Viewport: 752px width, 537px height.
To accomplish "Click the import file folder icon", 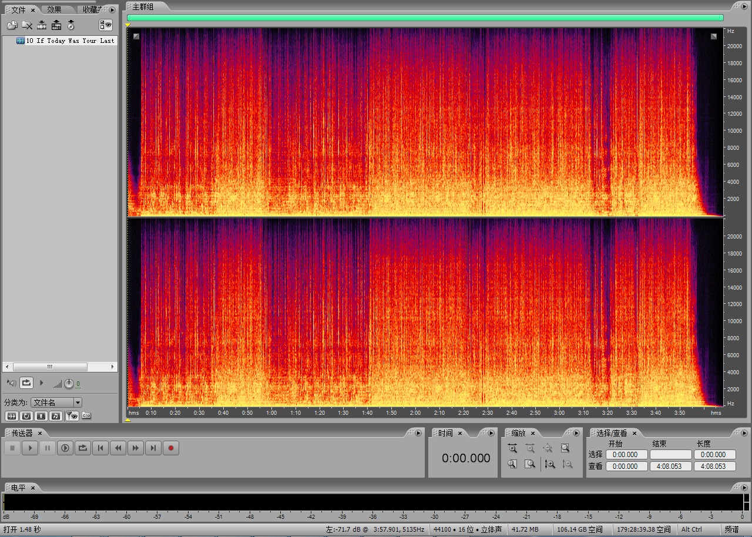I will tap(12, 25).
